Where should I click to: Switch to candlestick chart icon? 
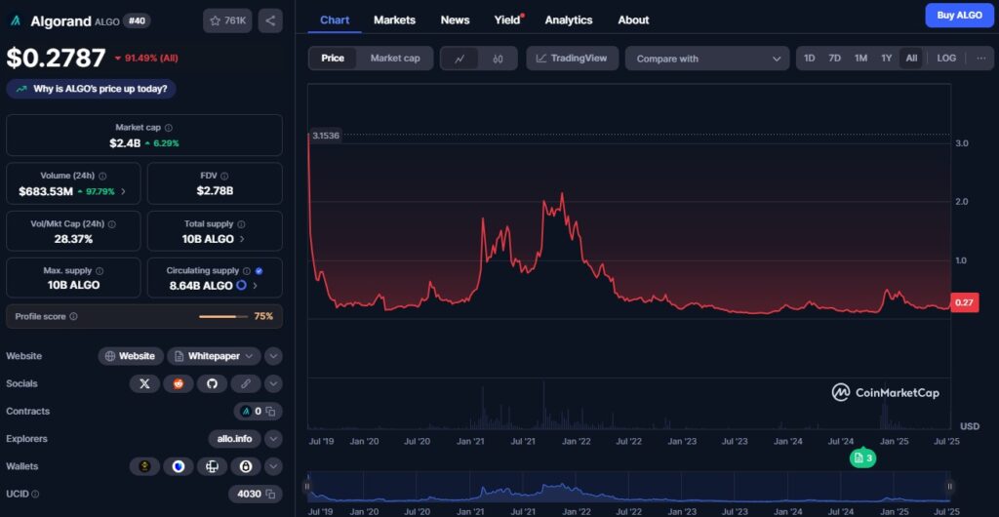point(498,59)
